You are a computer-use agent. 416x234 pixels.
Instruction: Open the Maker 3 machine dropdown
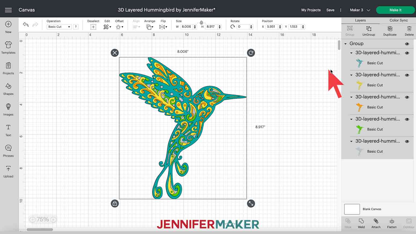click(360, 10)
